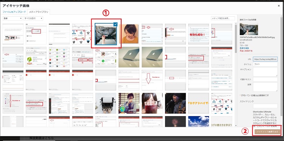Click the attachment file name ending in .jpg

[257, 37]
